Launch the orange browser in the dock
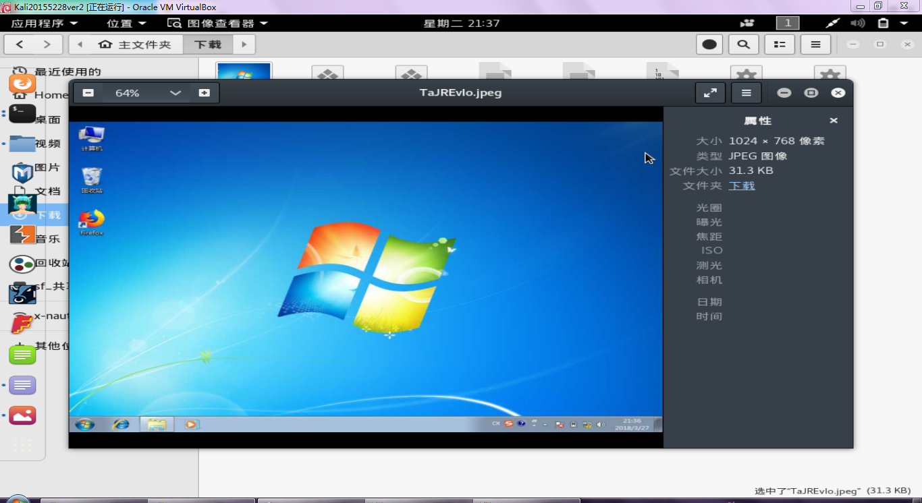Screen dimensions: 922x503 [22, 84]
